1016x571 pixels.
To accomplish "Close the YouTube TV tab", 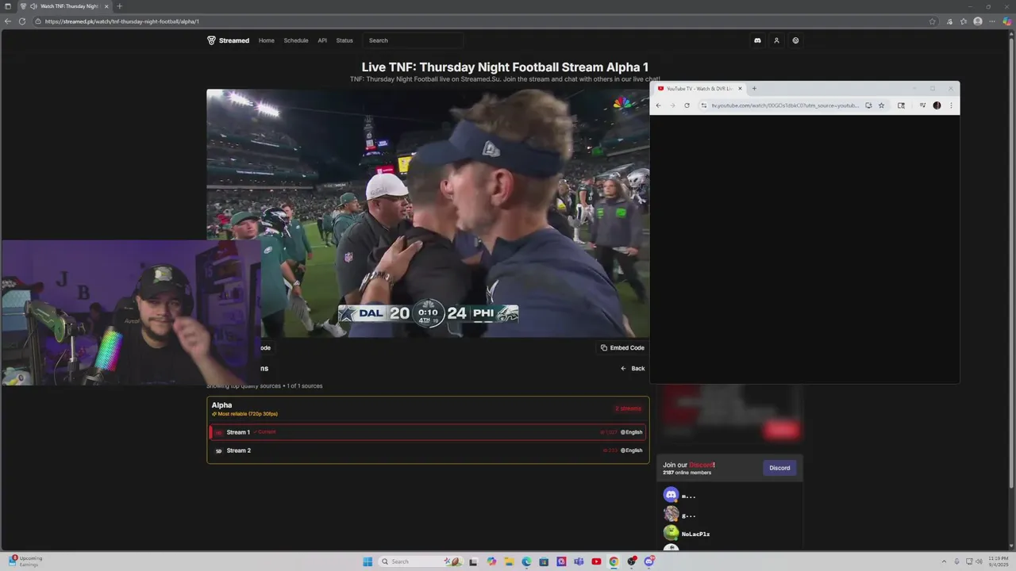I will [740, 89].
